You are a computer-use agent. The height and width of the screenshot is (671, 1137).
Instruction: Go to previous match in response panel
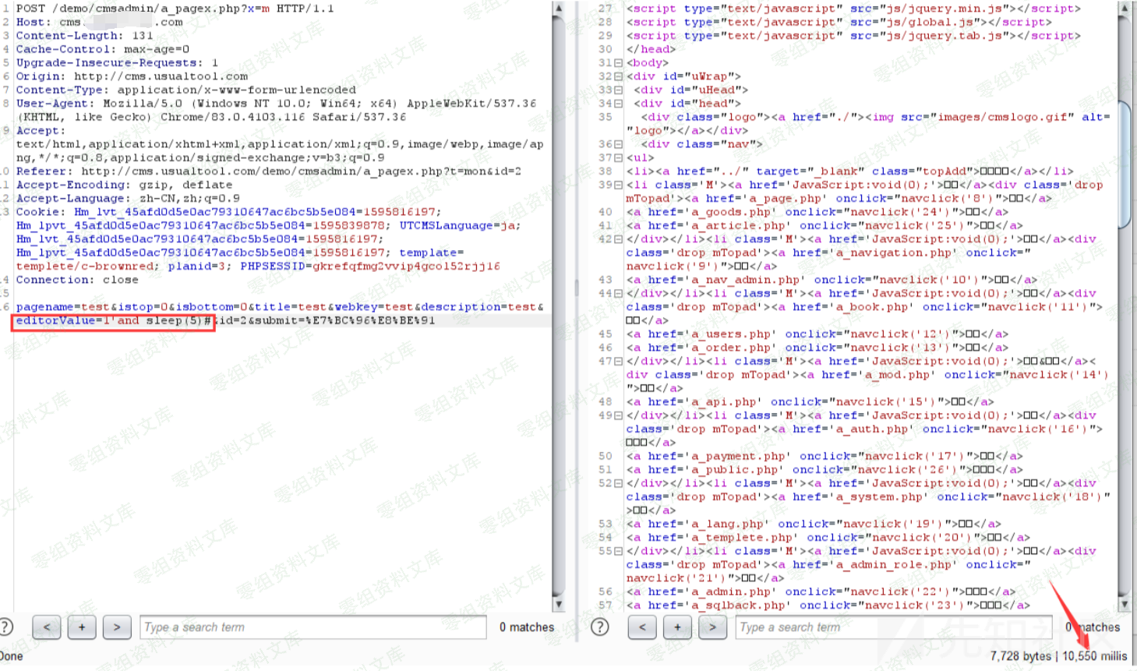coord(642,627)
